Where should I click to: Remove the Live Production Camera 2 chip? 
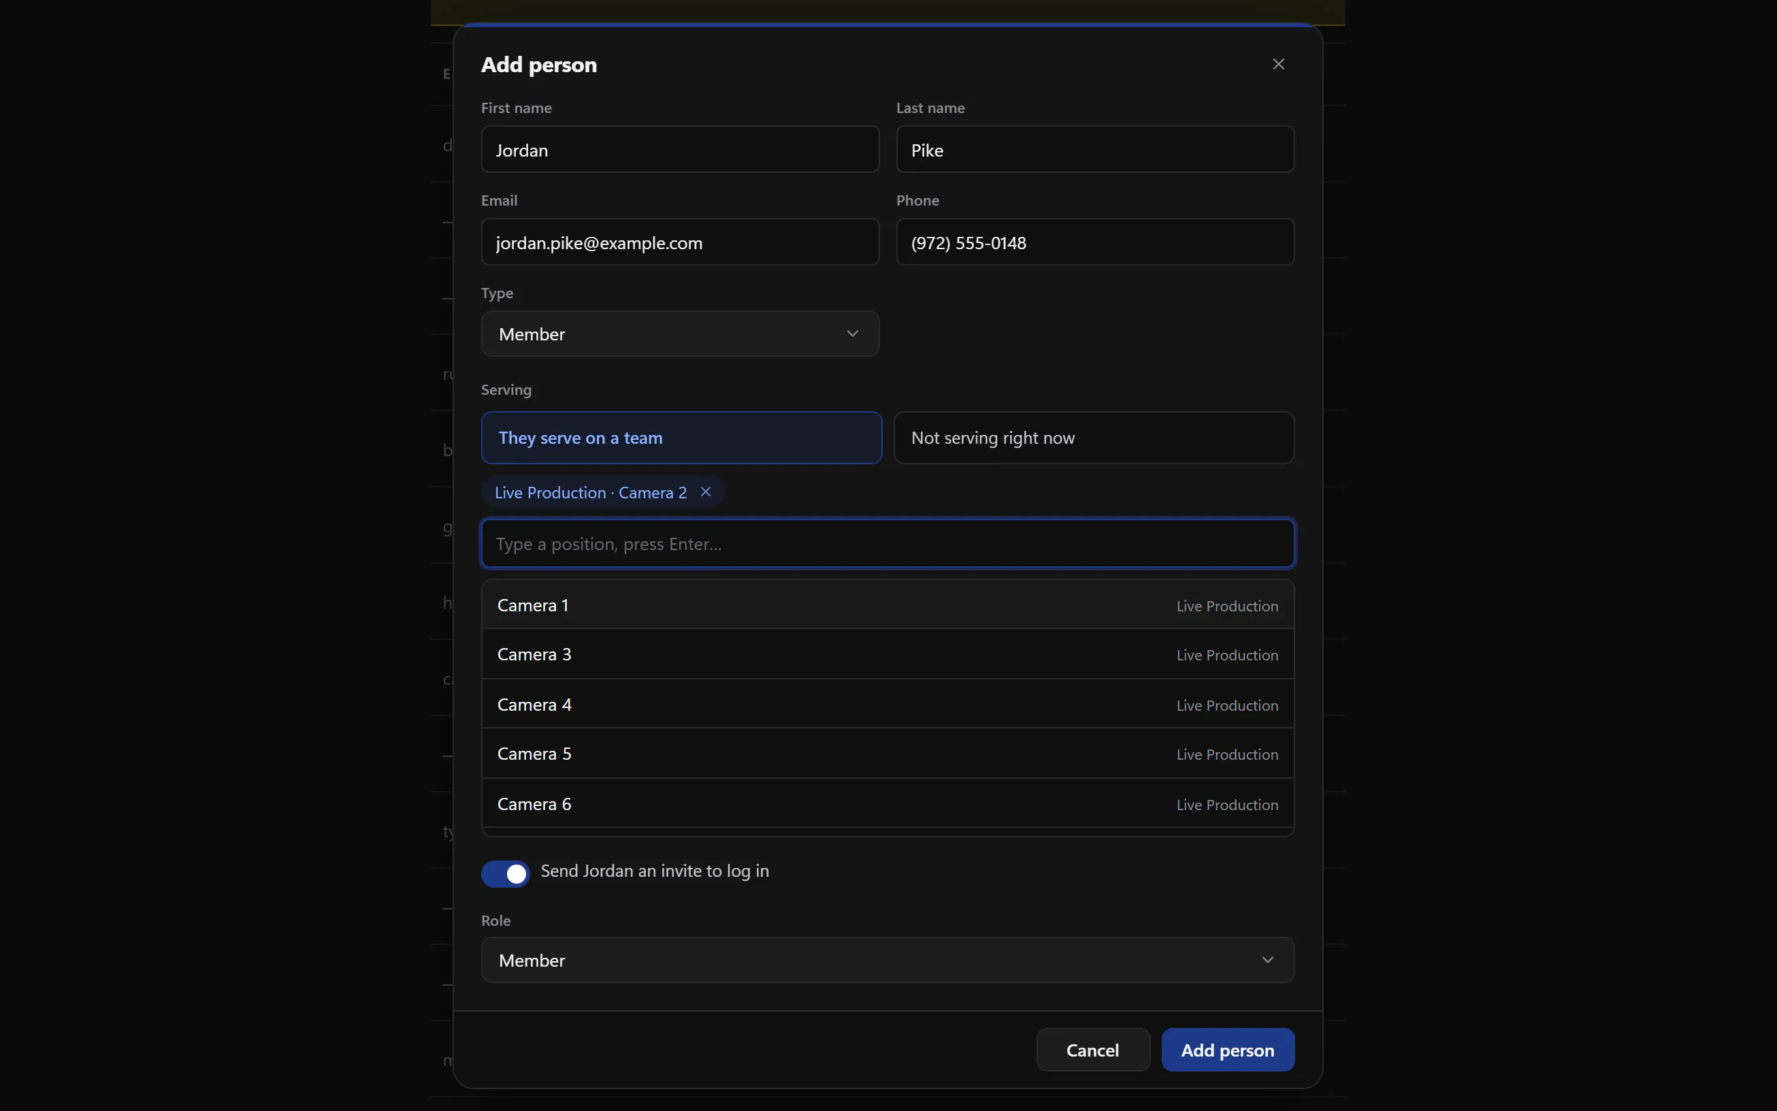point(705,492)
